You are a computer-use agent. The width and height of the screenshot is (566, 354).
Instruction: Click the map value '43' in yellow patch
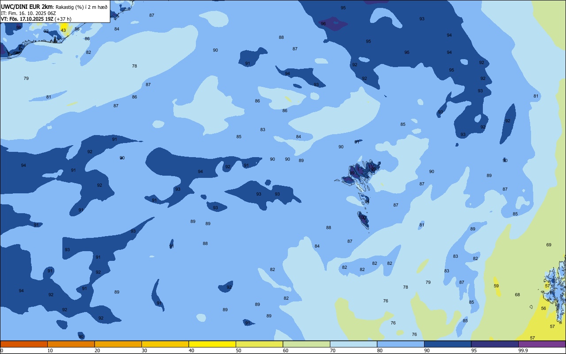63,30
